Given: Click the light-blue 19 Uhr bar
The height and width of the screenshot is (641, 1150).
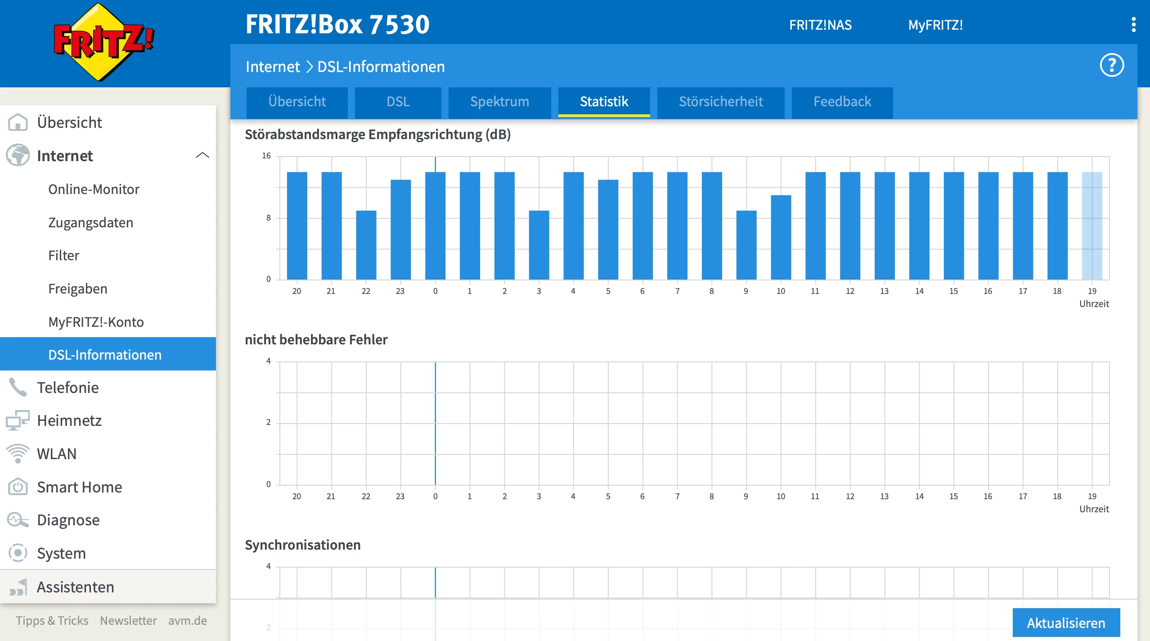Looking at the screenshot, I should (x=1092, y=225).
